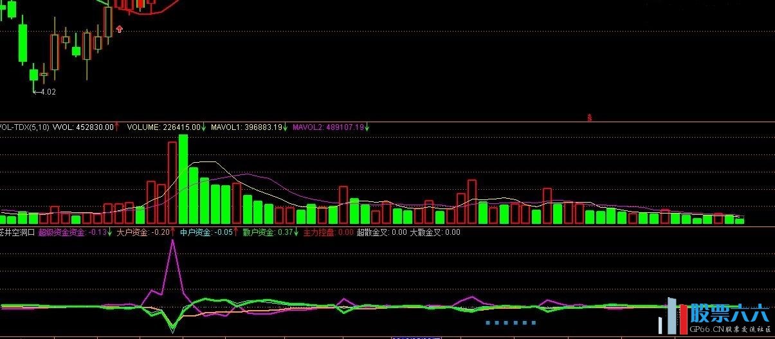Click the red arrow after VVOL 452830.00

tap(117, 127)
